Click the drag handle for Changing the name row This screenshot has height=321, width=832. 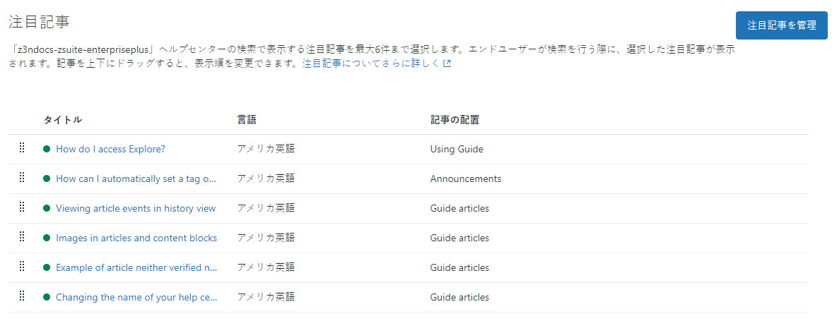pyautogui.click(x=23, y=296)
